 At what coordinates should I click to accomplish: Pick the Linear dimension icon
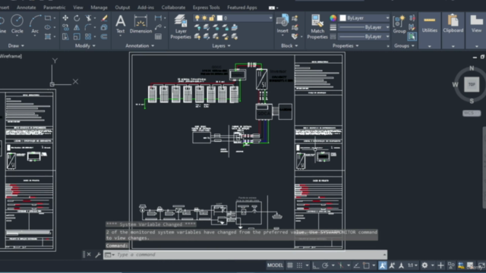(x=158, y=18)
